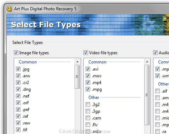Enable the .flv video type
The width and height of the screenshot is (169, 134).
click(x=88, y=124)
